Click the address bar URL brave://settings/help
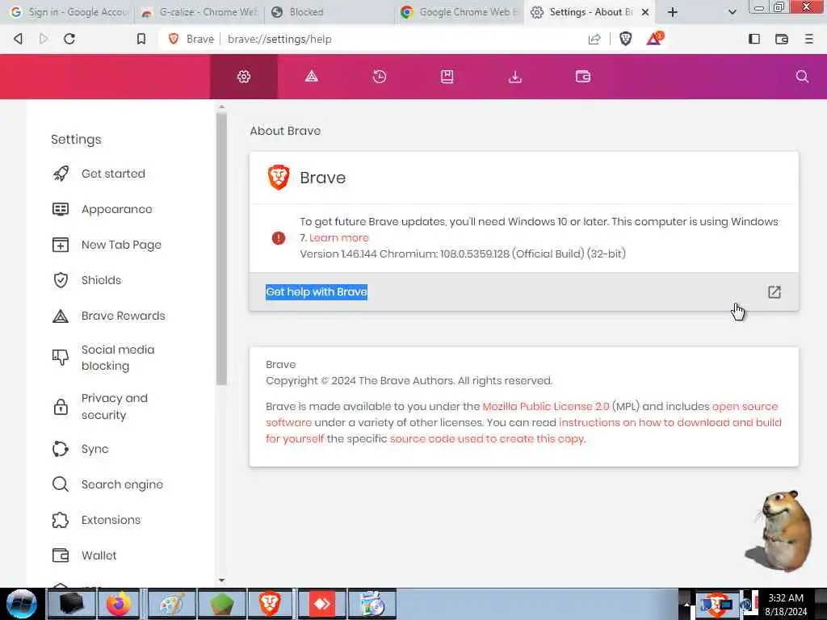 [x=279, y=39]
